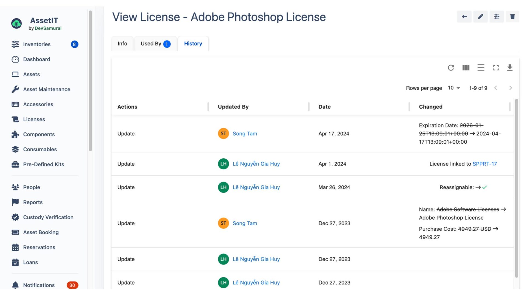
Task: Click the fullscreen expand icon
Action: click(496, 68)
